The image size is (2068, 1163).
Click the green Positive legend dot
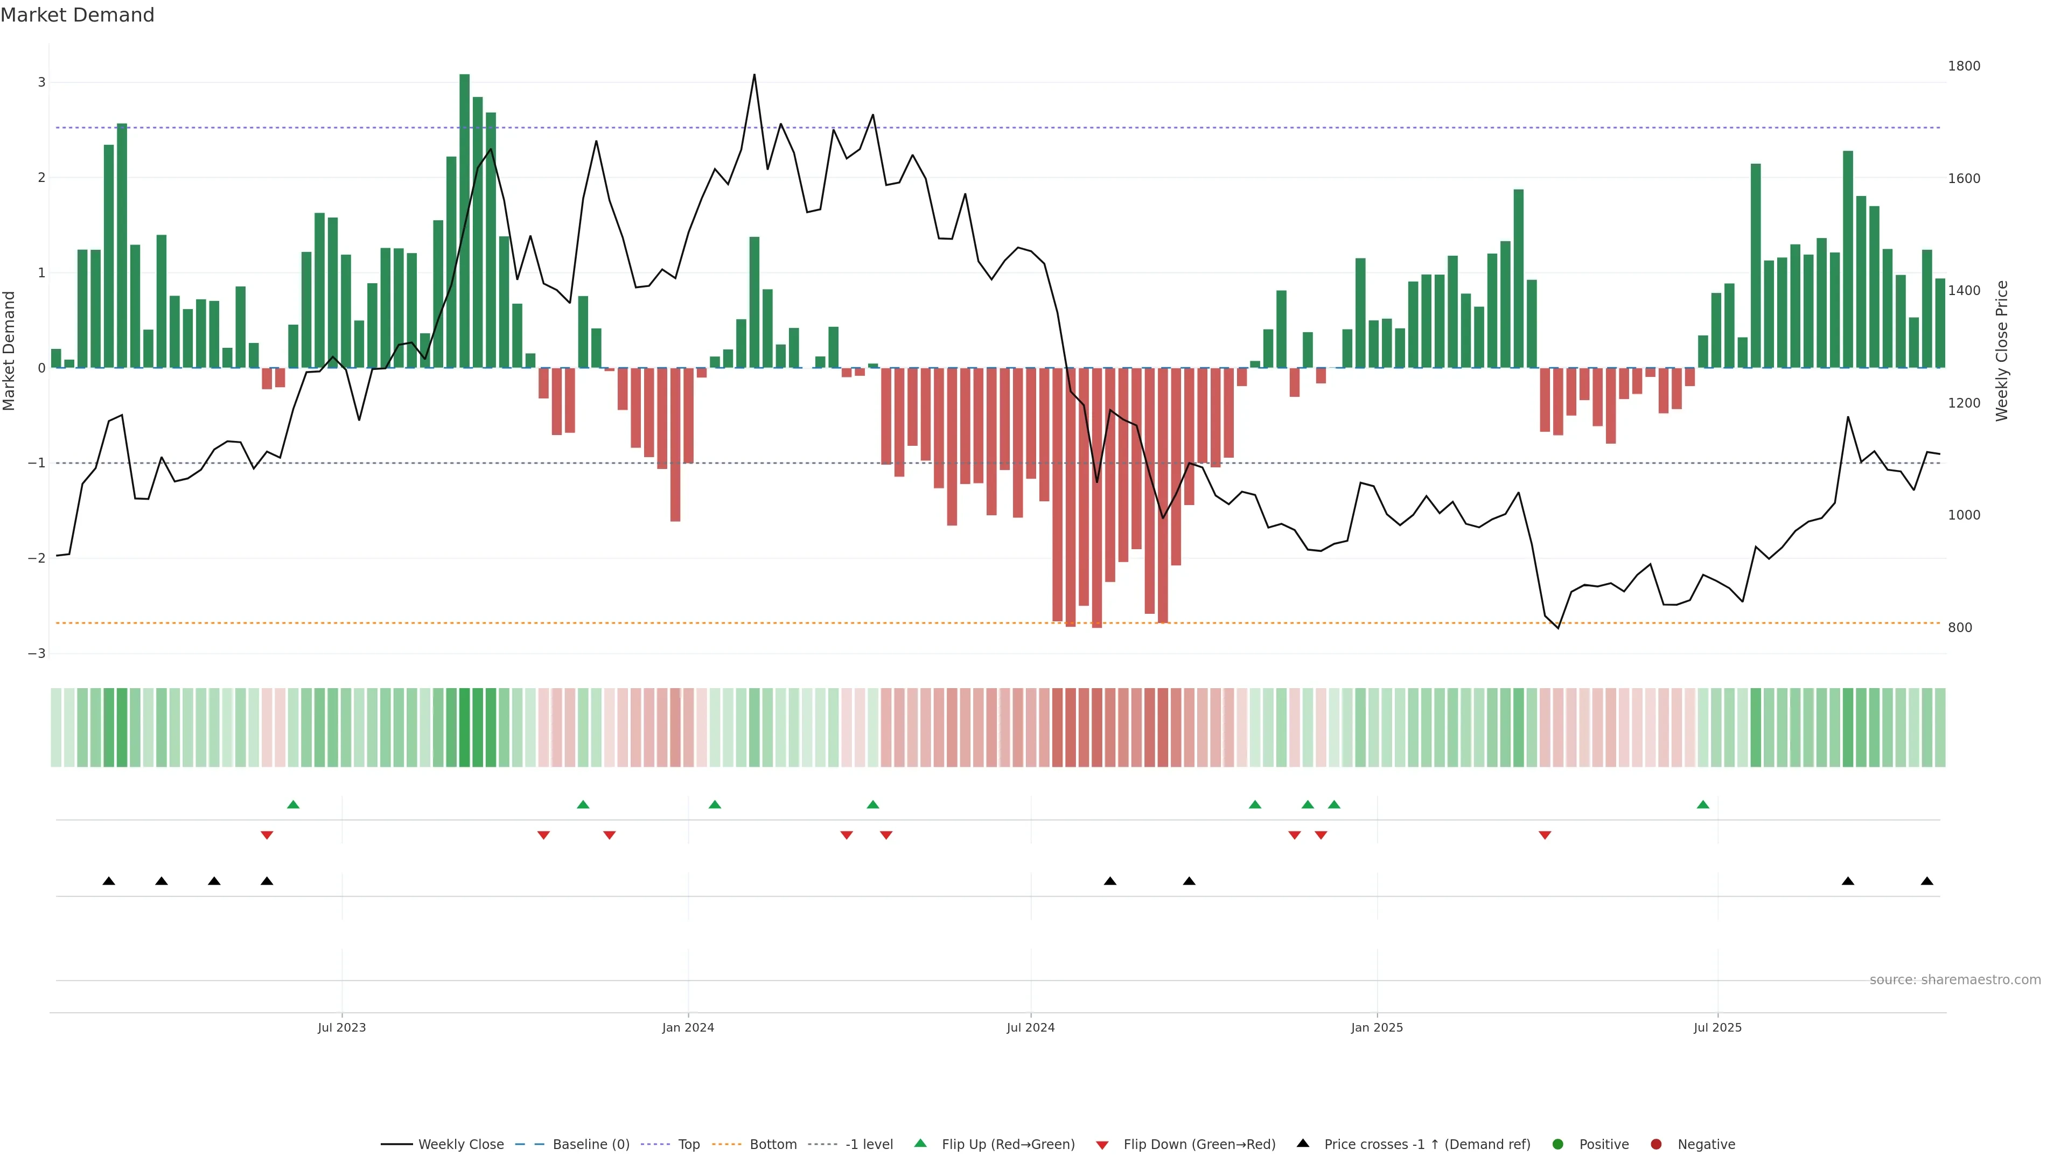tap(1557, 1144)
